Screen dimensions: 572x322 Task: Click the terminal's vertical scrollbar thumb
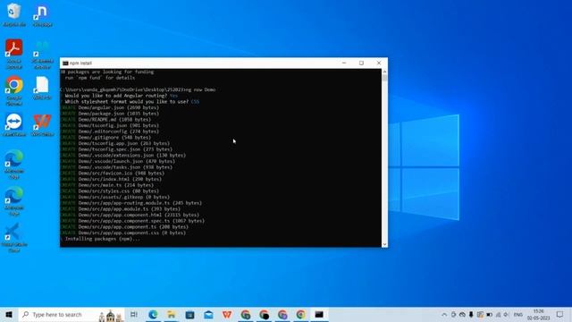(x=384, y=78)
